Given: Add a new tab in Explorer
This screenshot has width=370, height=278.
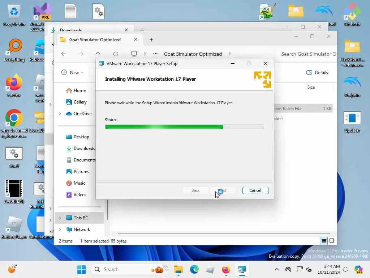Looking at the screenshot, I should pos(151,40).
